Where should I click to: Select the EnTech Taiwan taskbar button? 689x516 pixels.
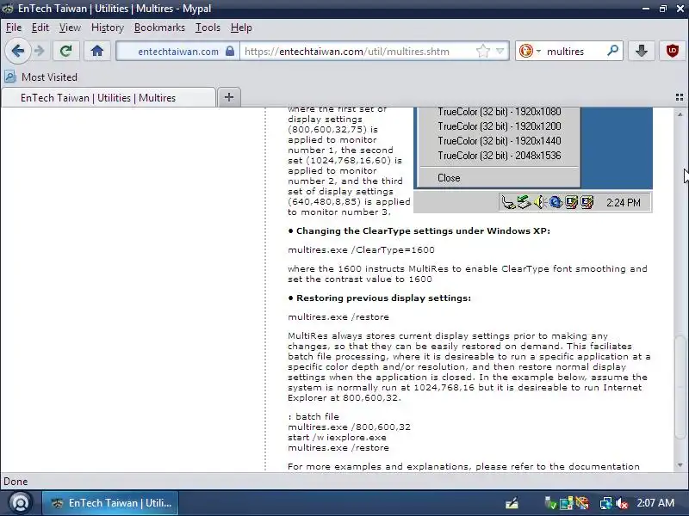tap(110, 503)
